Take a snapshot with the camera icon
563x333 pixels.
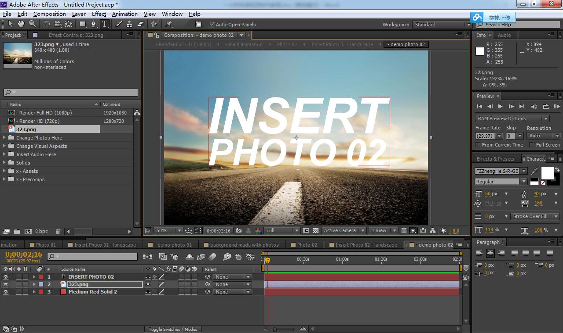pyautogui.click(x=238, y=230)
